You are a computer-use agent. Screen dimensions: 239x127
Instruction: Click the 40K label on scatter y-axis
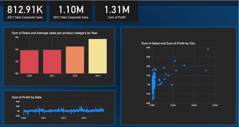point(149,48)
